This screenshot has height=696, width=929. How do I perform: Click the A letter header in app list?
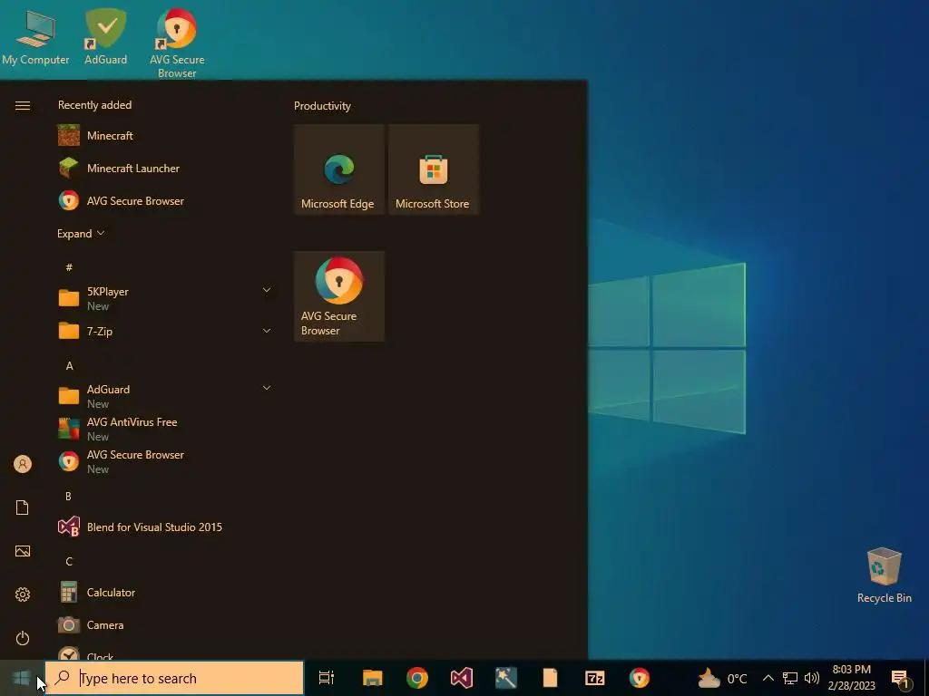coord(69,366)
